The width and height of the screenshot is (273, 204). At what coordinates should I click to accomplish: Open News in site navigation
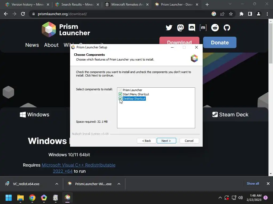point(32,45)
